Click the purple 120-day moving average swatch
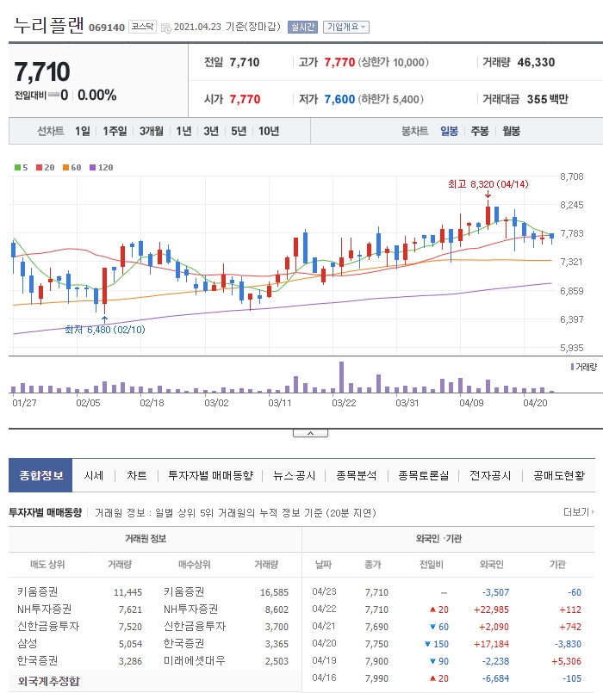603x693 pixels. click(92, 168)
